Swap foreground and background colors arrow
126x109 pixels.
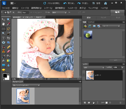(x=8, y=74)
